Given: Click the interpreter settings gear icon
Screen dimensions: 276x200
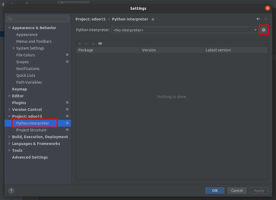Looking at the screenshot, I should (x=264, y=30).
